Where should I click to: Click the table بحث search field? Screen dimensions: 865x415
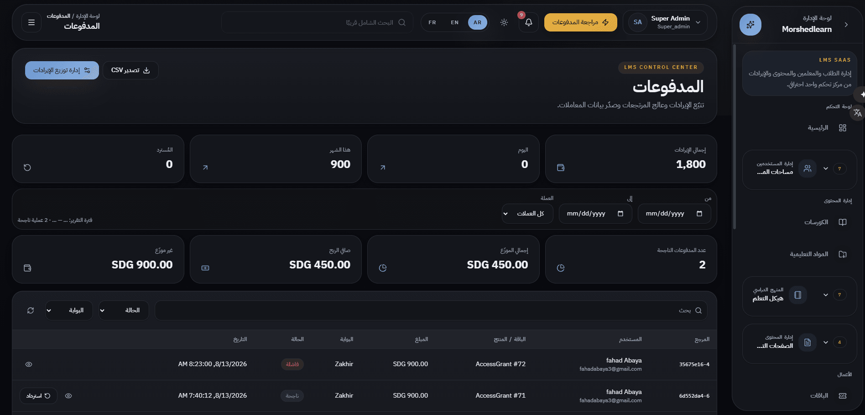click(431, 310)
